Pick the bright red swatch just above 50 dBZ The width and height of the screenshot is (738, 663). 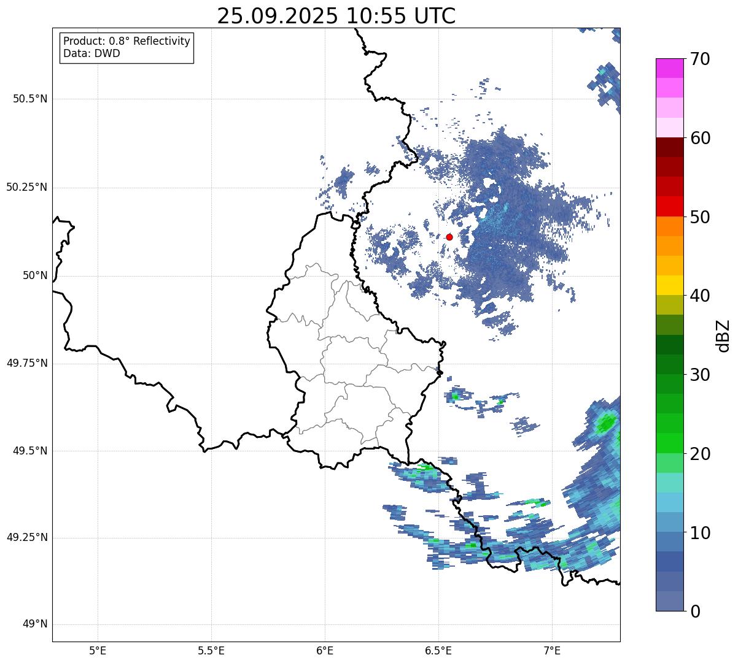coord(669,207)
